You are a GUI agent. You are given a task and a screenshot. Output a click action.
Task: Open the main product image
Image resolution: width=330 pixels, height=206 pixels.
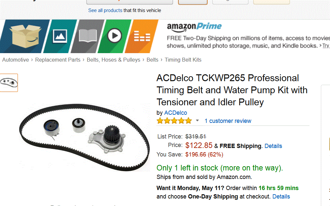(84, 137)
